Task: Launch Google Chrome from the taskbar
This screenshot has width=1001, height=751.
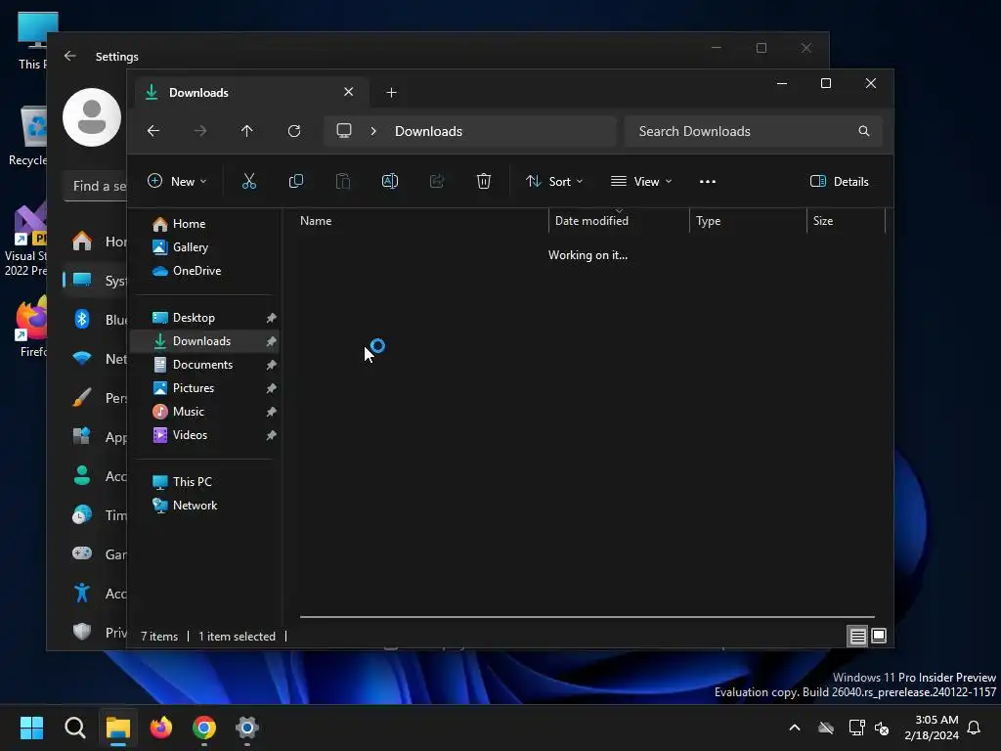Action: 204,728
